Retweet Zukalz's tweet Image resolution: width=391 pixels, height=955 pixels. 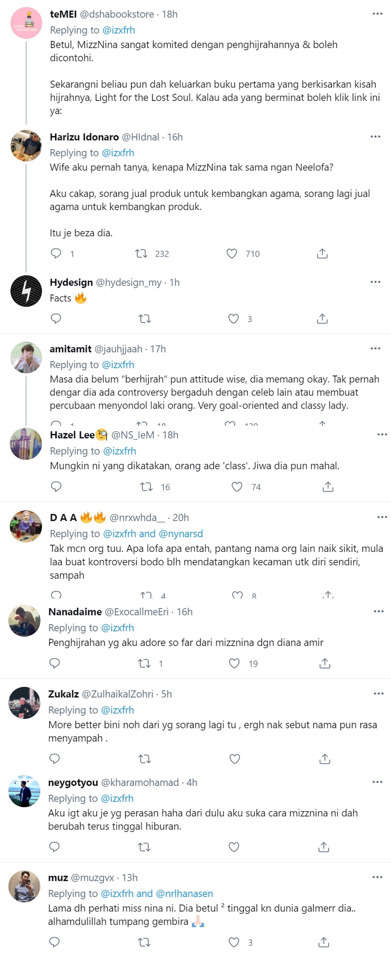click(145, 758)
